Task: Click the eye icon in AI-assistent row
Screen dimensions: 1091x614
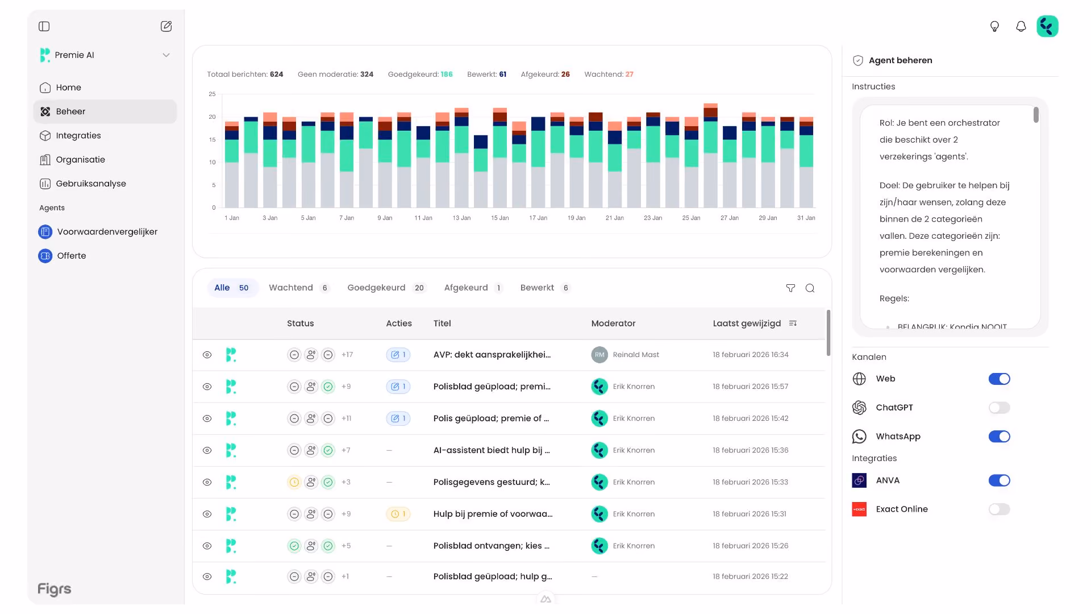Action: [x=207, y=450]
